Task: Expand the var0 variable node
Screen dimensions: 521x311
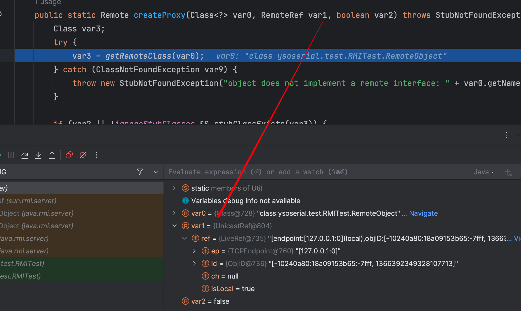Action: coord(174,213)
